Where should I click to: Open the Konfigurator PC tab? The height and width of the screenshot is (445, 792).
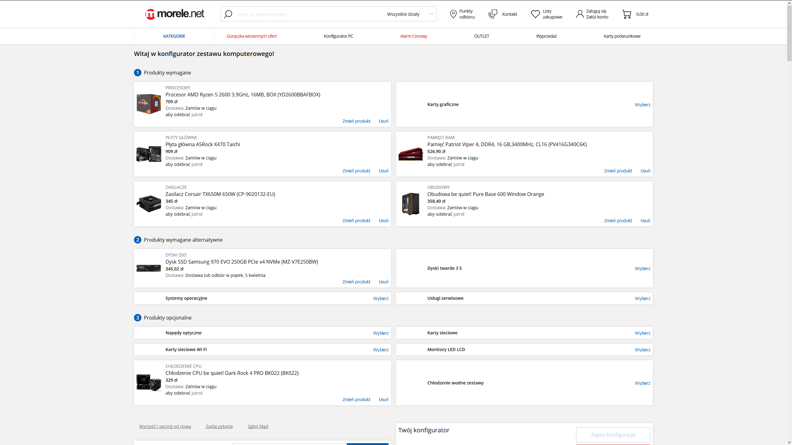[338, 36]
